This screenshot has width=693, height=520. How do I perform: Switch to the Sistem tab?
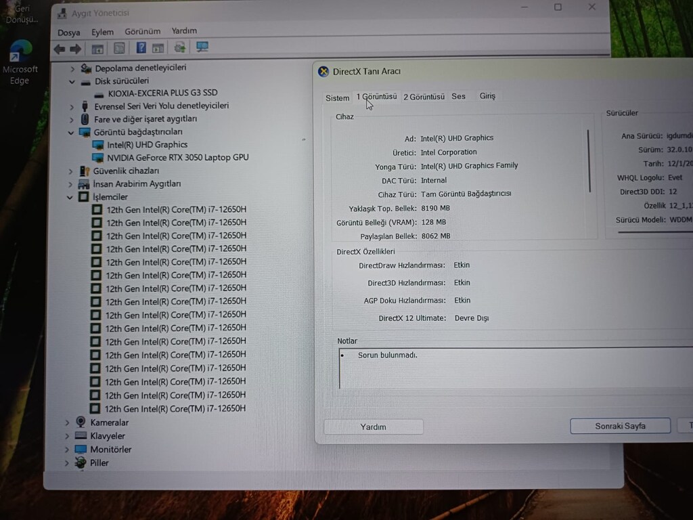337,97
